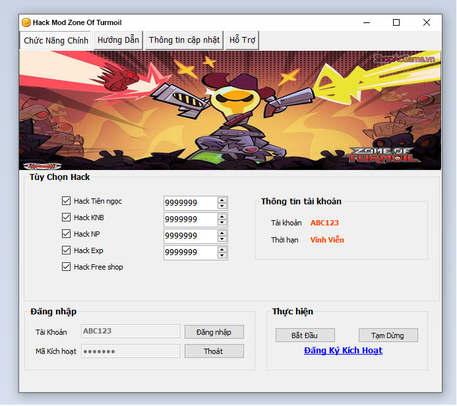This screenshot has width=457, height=406.
Task: Disable the Hack NP option
Action: point(66,233)
